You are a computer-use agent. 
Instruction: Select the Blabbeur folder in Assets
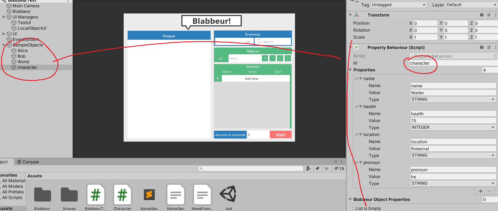[x=42, y=197]
